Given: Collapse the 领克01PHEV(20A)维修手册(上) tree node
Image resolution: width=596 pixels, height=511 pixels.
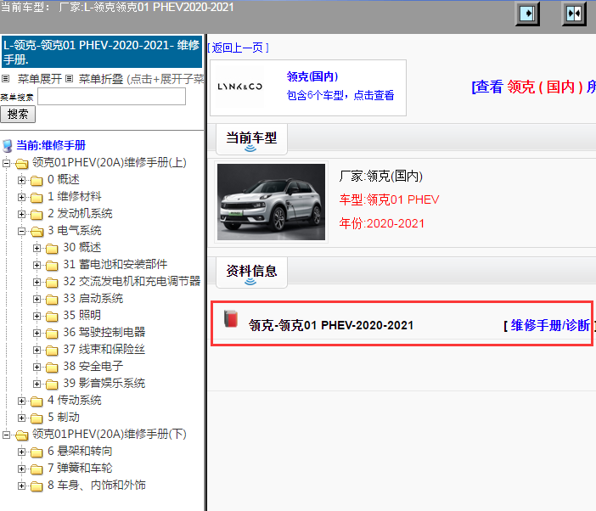Looking at the screenshot, I should (x=6, y=163).
